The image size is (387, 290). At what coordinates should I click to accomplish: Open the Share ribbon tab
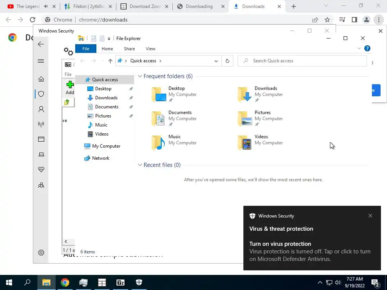[x=129, y=49]
